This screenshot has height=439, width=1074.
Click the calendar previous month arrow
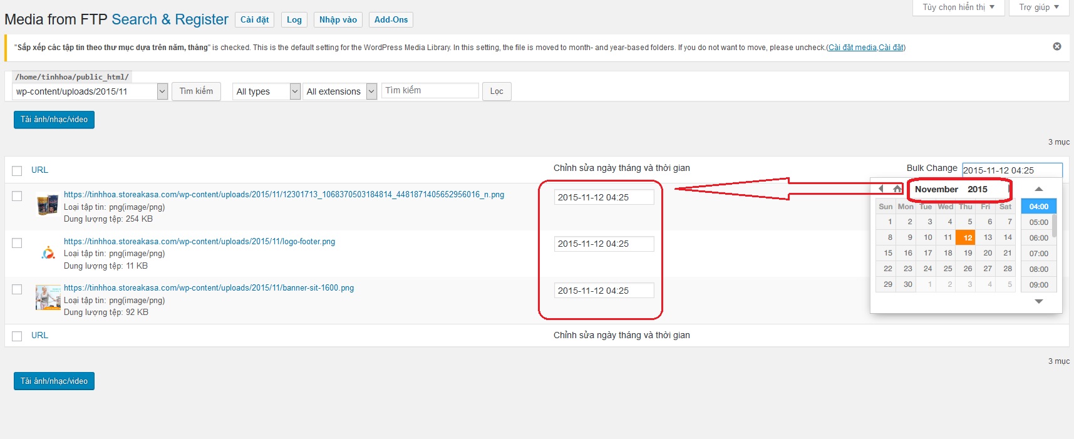881,189
